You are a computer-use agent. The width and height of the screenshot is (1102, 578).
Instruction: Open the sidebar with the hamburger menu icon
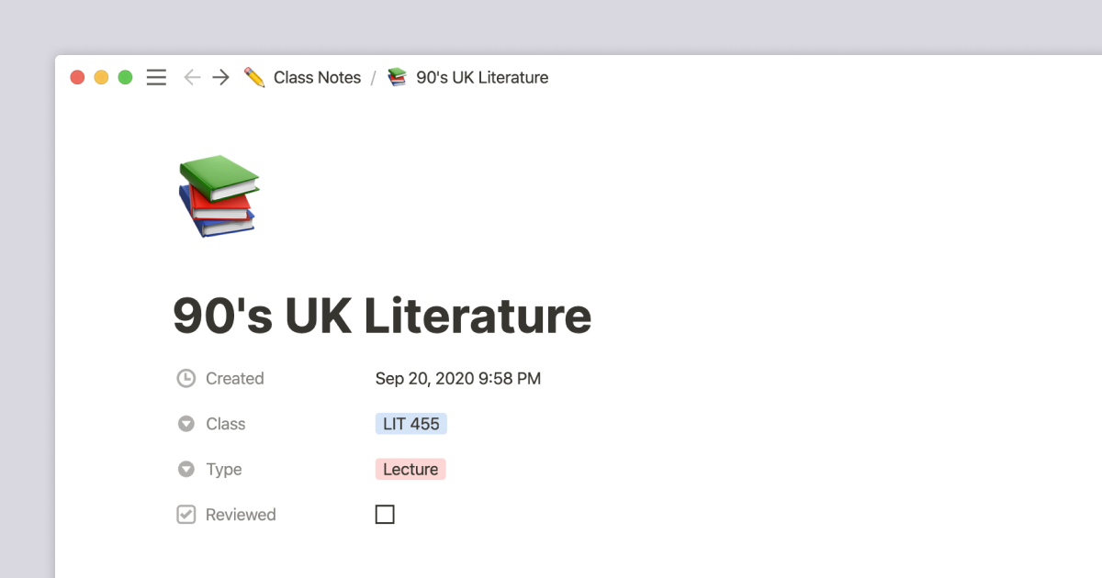(156, 77)
